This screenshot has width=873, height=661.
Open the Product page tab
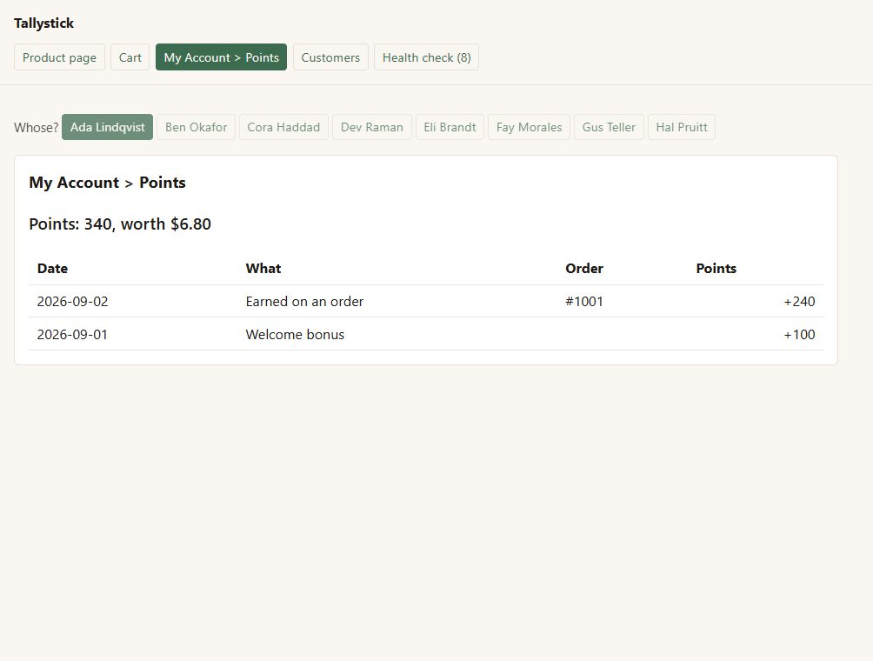click(60, 57)
